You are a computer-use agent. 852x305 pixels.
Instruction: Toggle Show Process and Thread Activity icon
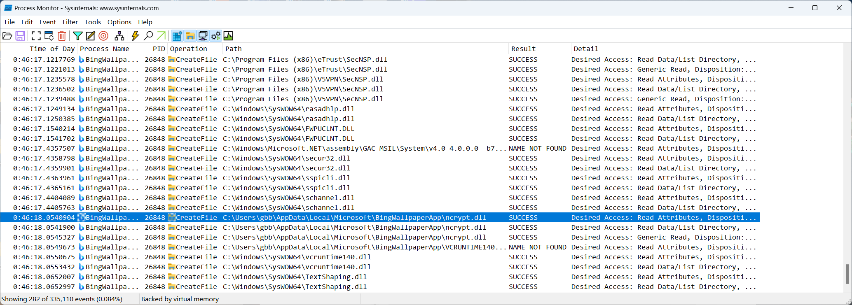pos(215,36)
